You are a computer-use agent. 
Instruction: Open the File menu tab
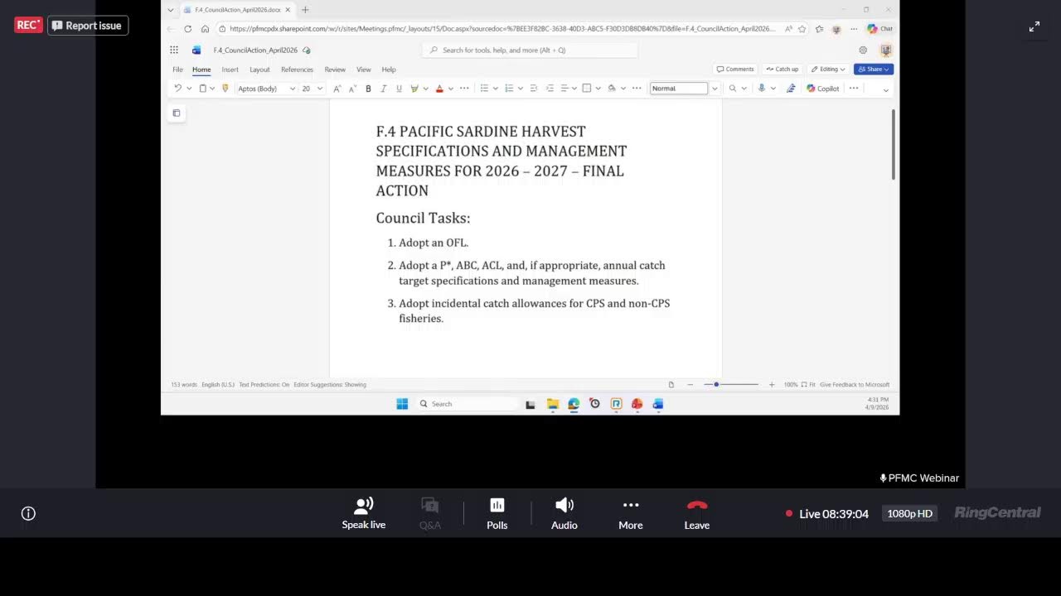tap(177, 70)
